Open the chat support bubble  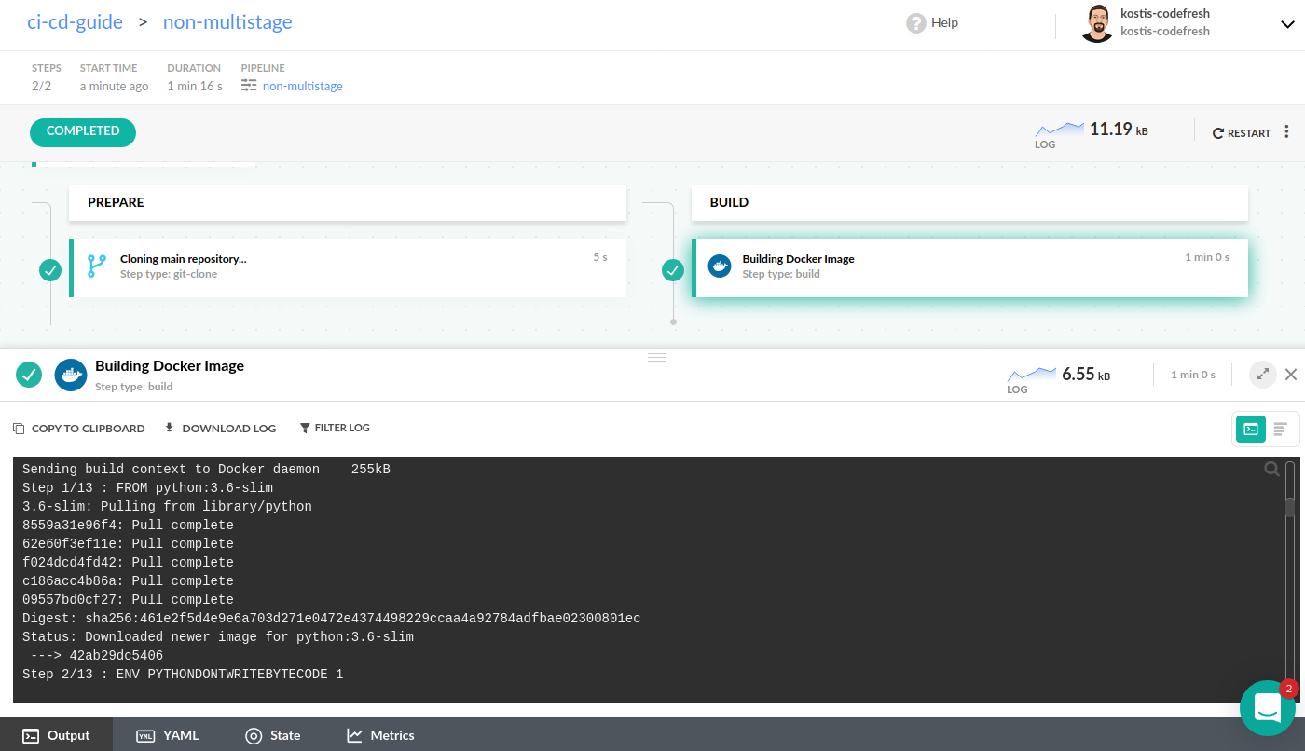pyautogui.click(x=1267, y=707)
